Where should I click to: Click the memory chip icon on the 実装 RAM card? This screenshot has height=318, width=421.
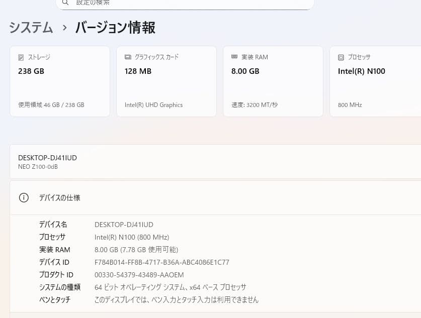click(234, 57)
